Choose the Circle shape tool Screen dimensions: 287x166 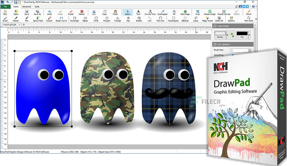click(x=96, y=19)
